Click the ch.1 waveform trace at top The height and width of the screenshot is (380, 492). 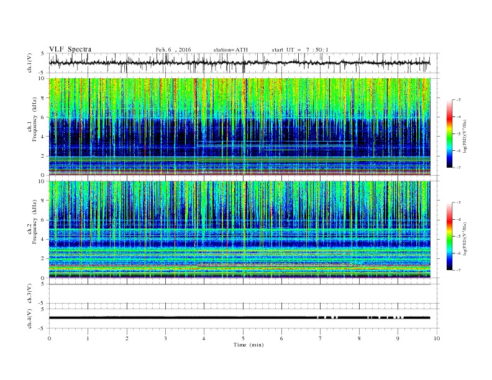239,63
